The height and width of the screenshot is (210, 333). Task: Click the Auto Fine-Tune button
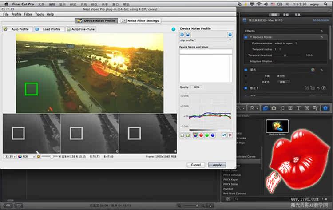tap(81, 29)
